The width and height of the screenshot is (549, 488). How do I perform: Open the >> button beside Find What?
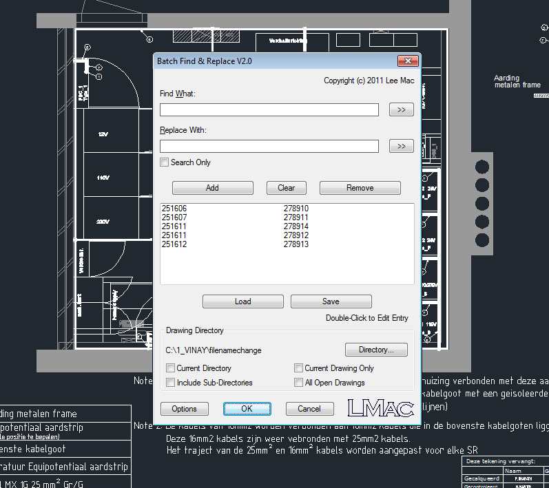pyautogui.click(x=402, y=109)
